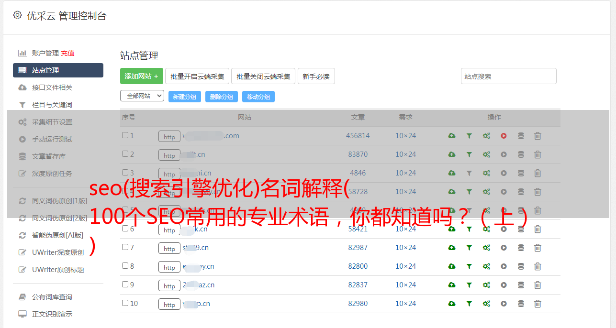Open the gears settings icon in row 2
Image resolution: width=616 pixels, height=328 pixels.
click(486, 154)
